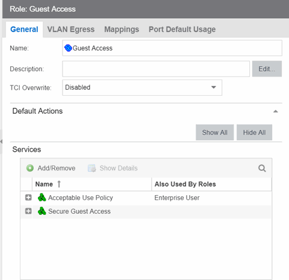This screenshot has height=280, width=289.
Task: Click the Also Used By Roles header
Action: 185,184
